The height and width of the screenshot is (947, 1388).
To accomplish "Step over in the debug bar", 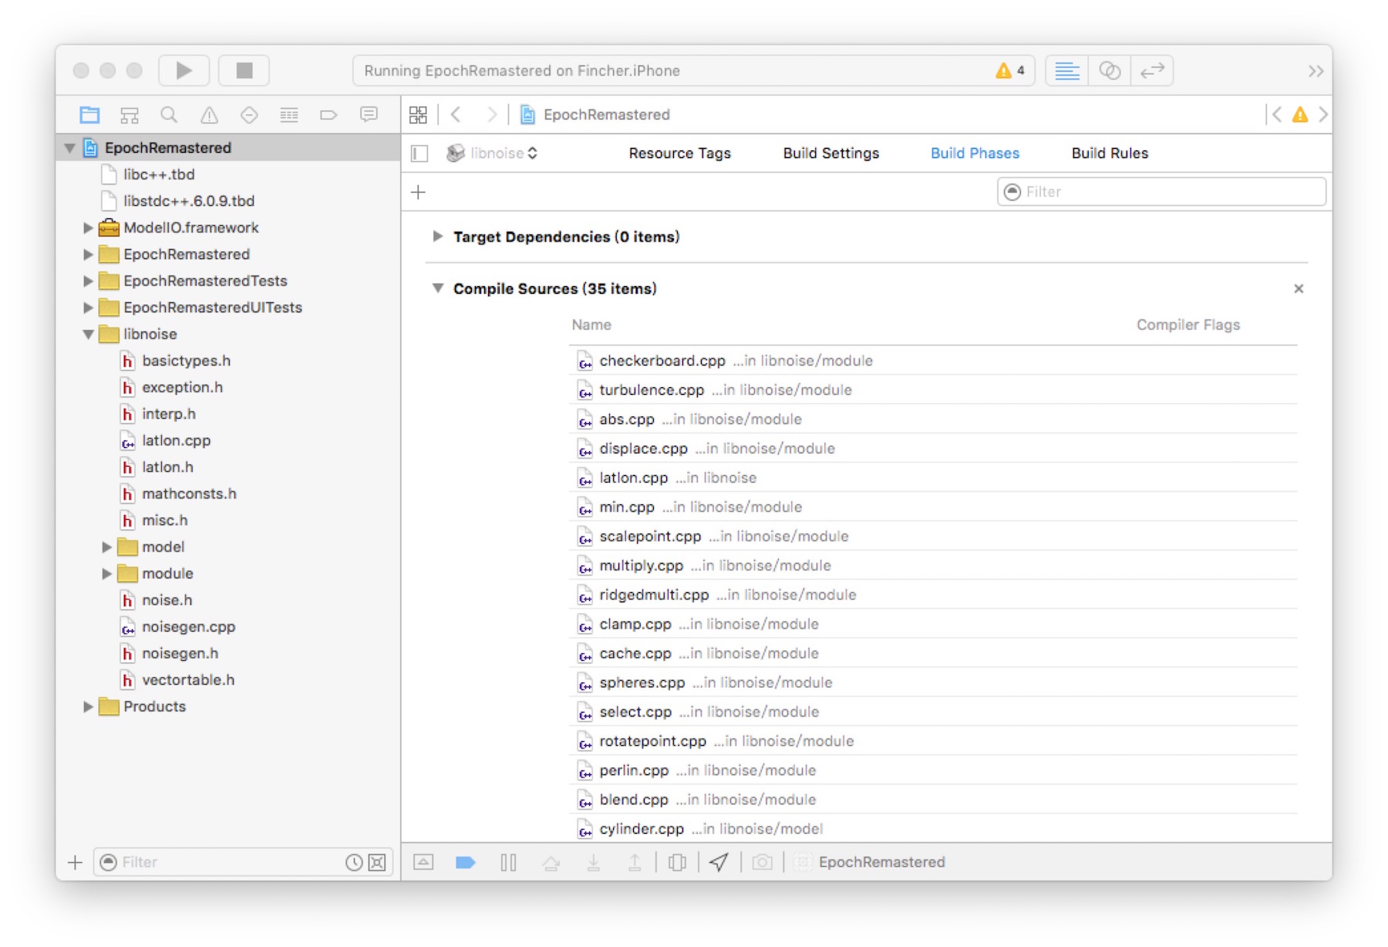I will point(551,862).
